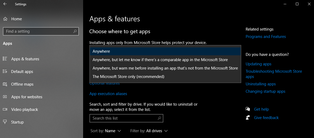
Task: Click the Startup icon in sidebar
Action: [x=5, y=122]
